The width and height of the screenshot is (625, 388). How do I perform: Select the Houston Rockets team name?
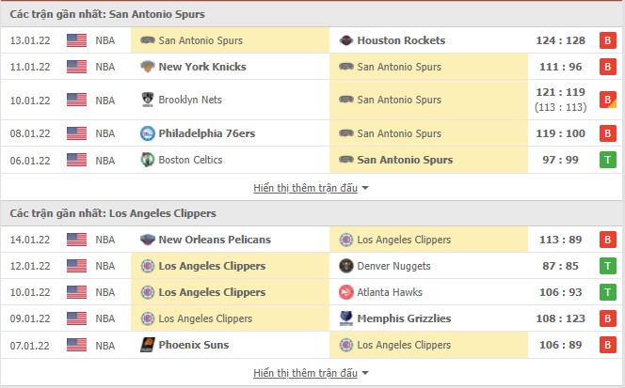(x=402, y=40)
